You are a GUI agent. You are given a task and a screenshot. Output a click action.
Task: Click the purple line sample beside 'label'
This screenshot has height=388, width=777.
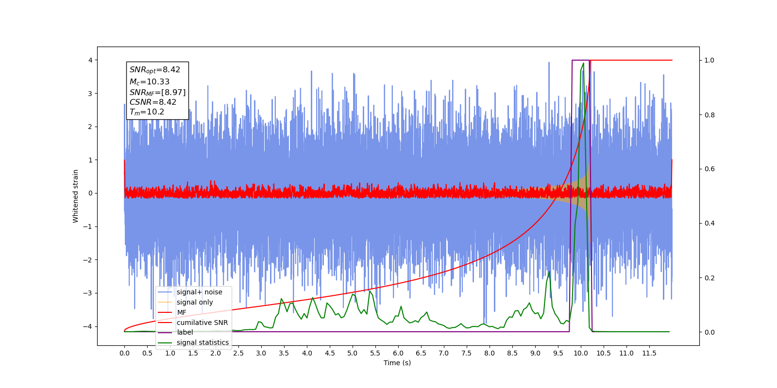(x=165, y=333)
